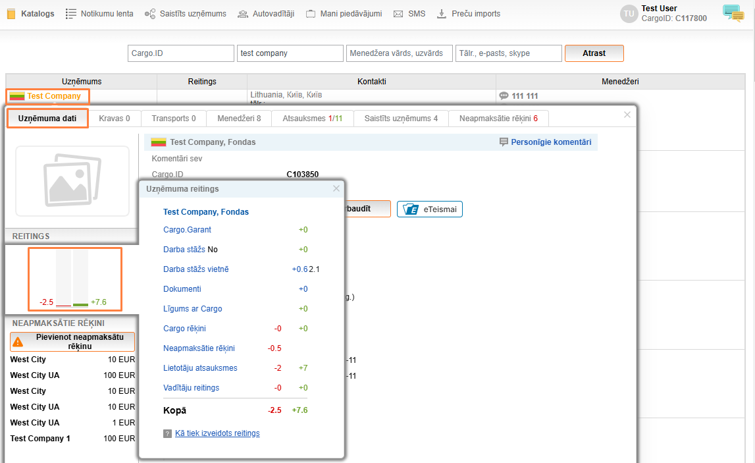This screenshot has height=463, width=755.
Task: Switch to the Menedžeri 8 tab
Action: click(x=239, y=119)
